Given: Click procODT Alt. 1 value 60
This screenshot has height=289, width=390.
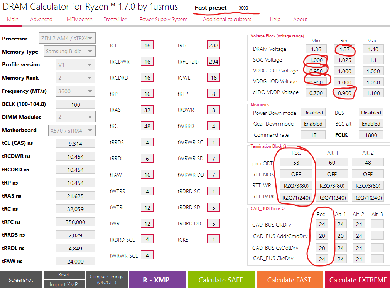Looking at the screenshot, I should coord(332,163).
